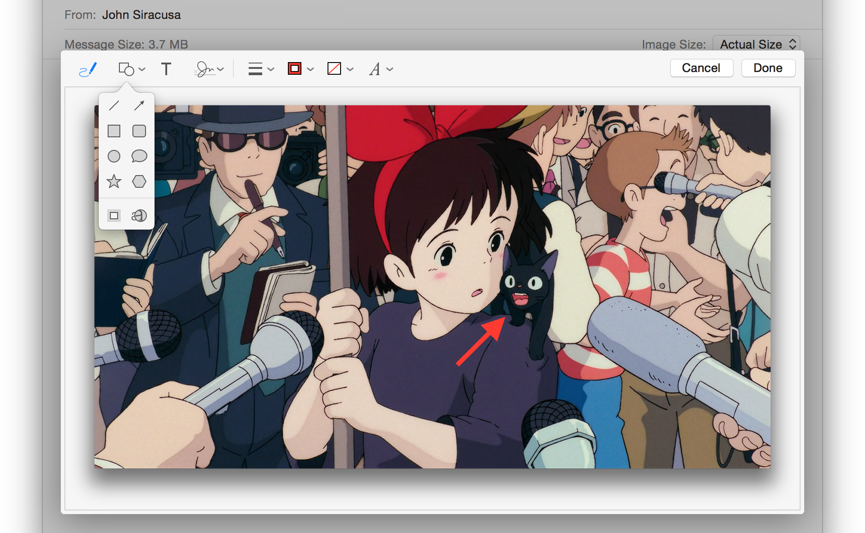Viewport: 865px width, 533px height.
Task: Choose the hexagon polygon shape
Action: 139,181
